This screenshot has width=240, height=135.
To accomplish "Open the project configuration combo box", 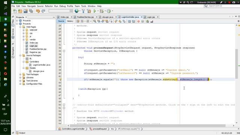I will [x=61, y=11].
